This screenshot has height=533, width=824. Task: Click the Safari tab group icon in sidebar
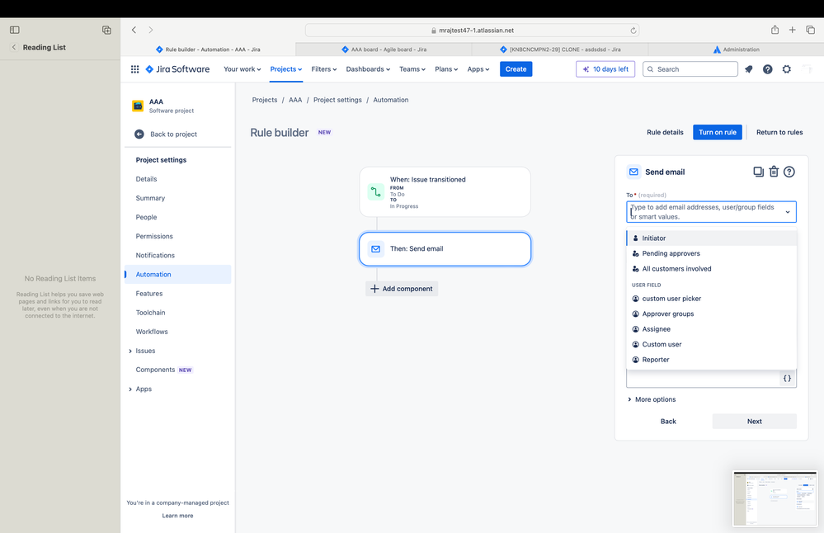pos(106,30)
